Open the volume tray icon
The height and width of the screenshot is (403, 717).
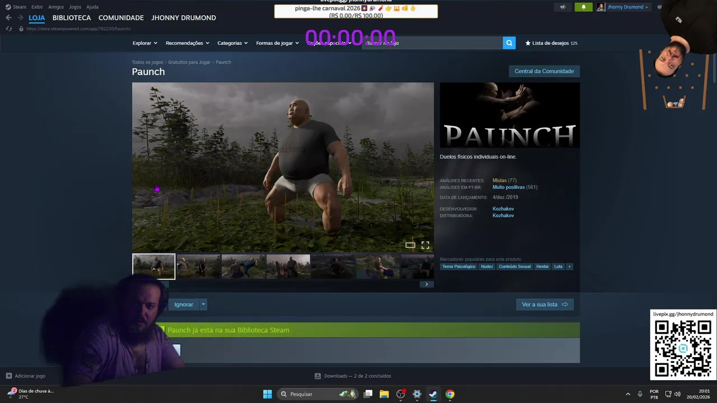click(x=678, y=394)
